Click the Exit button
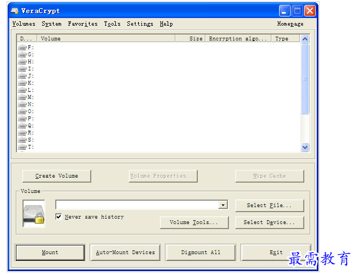Viewport: 355px width, 276px height. click(276, 252)
